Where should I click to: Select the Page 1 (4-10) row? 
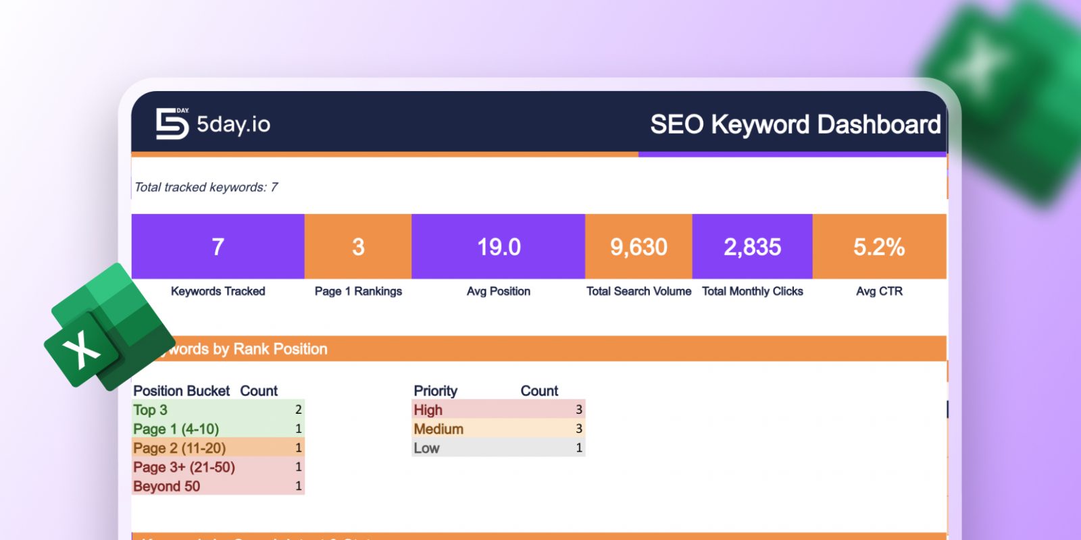(x=218, y=429)
